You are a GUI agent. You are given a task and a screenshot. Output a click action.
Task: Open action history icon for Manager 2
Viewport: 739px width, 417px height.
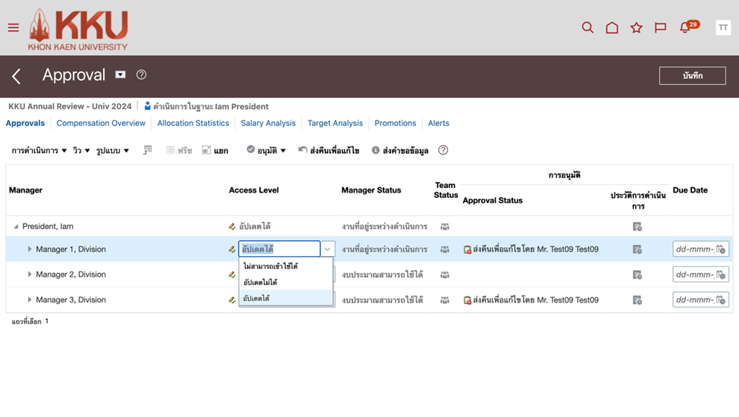pyautogui.click(x=637, y=274)
